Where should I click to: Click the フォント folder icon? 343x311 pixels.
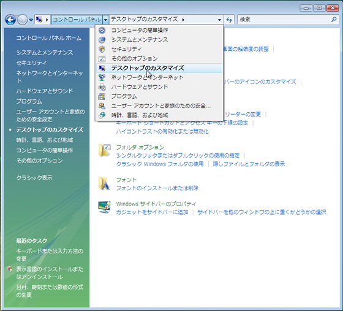point(104,183)
